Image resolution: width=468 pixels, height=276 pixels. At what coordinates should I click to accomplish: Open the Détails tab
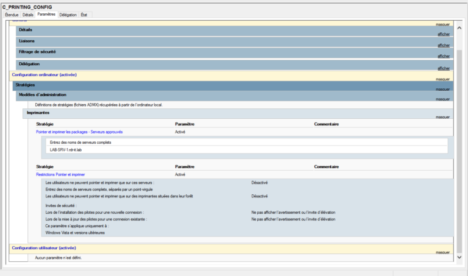pyautogui.click(x=28, y=15)
